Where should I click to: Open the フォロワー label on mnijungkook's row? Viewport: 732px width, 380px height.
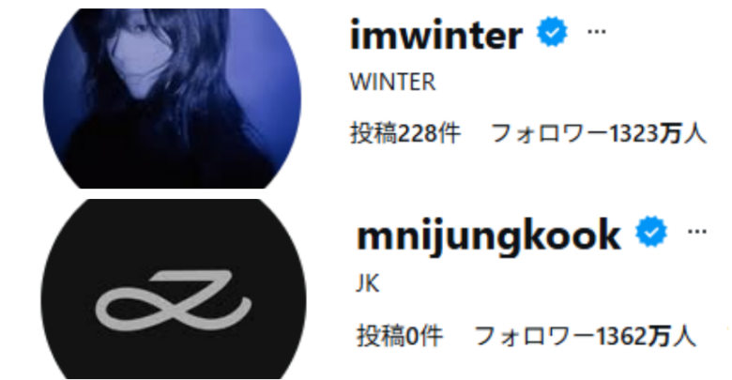click(x=535, y=336)
